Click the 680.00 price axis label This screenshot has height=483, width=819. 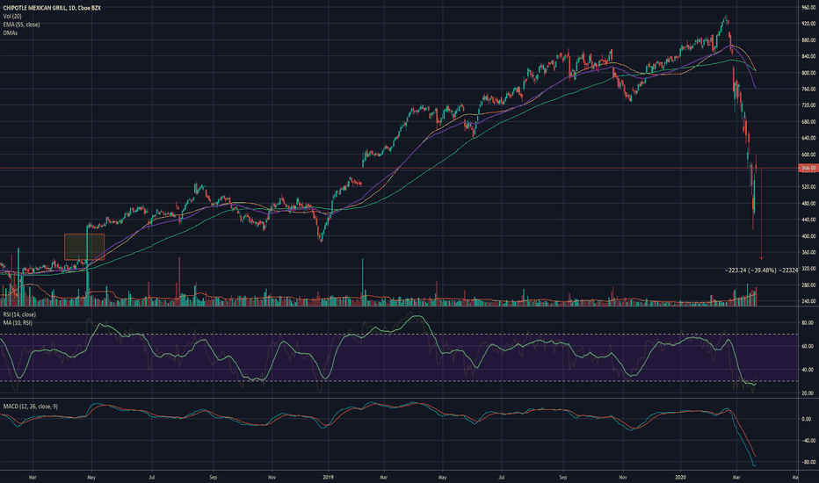[x=808, y=122]
